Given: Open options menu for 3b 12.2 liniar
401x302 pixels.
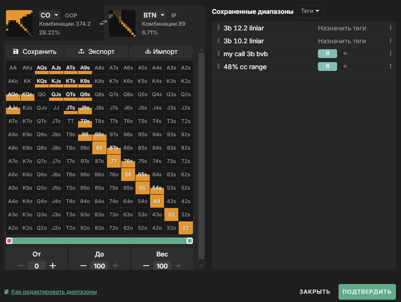Looking at the screenshot, I should click(x=390, y=28).
